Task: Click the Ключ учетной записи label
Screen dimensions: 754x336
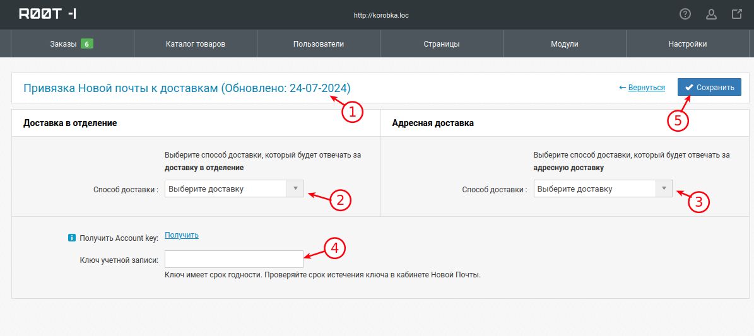Action: coord(119,260)
